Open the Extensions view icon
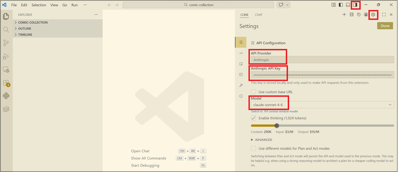Screen dimensions: 398x172 (6, 83)
